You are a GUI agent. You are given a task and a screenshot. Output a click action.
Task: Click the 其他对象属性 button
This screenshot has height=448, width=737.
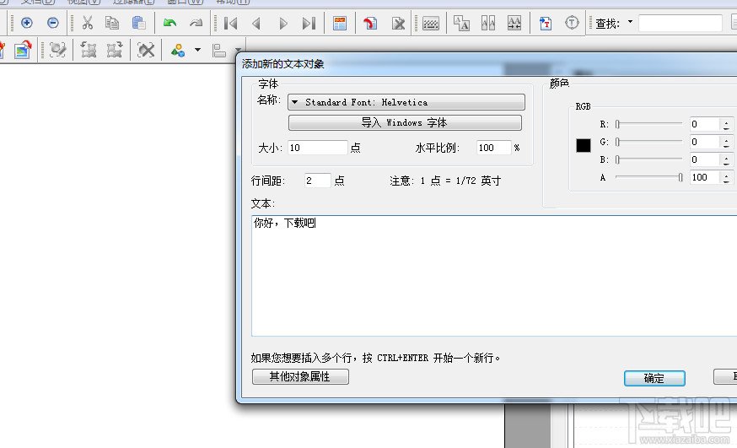click(300, 376)
